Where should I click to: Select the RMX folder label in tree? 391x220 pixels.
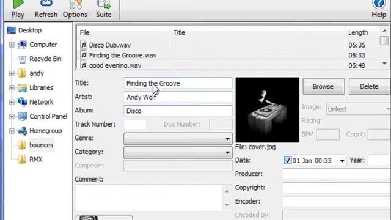36,159
